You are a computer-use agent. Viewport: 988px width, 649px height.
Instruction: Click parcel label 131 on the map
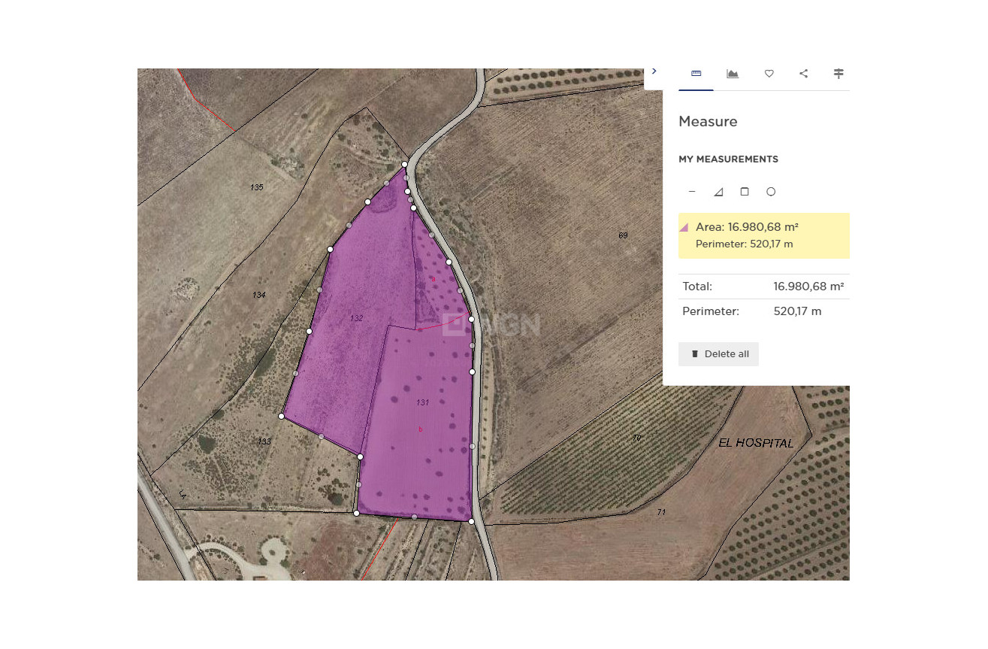(422, 402)
